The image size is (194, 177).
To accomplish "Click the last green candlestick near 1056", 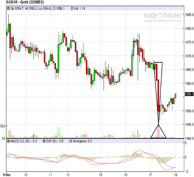I will [x=176, y=96].
